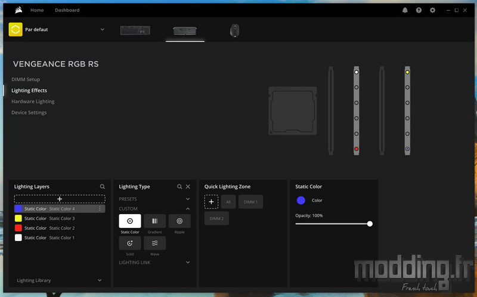Image resolution: width=477 pixels, height=297 pixels.
Task: Close the Lighting Type panel
Action: tap(188, 187)
